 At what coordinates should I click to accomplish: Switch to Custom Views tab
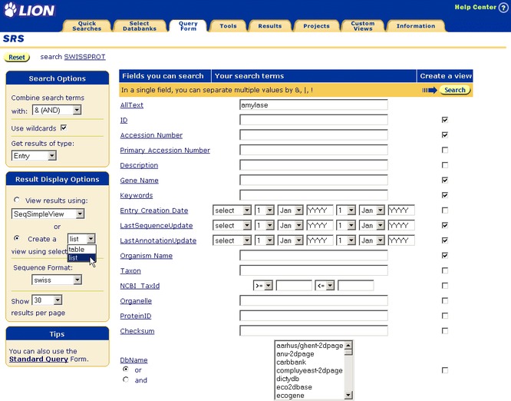pyautogui.click(x=363, y=26)
